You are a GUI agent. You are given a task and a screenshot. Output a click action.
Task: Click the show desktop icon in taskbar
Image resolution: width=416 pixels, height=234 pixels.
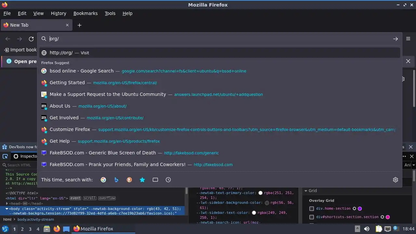[66, 229]
